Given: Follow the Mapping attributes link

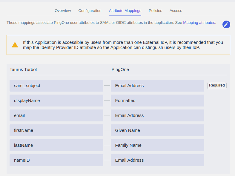Looking at the screenshot, I should (x=199, y=23).
